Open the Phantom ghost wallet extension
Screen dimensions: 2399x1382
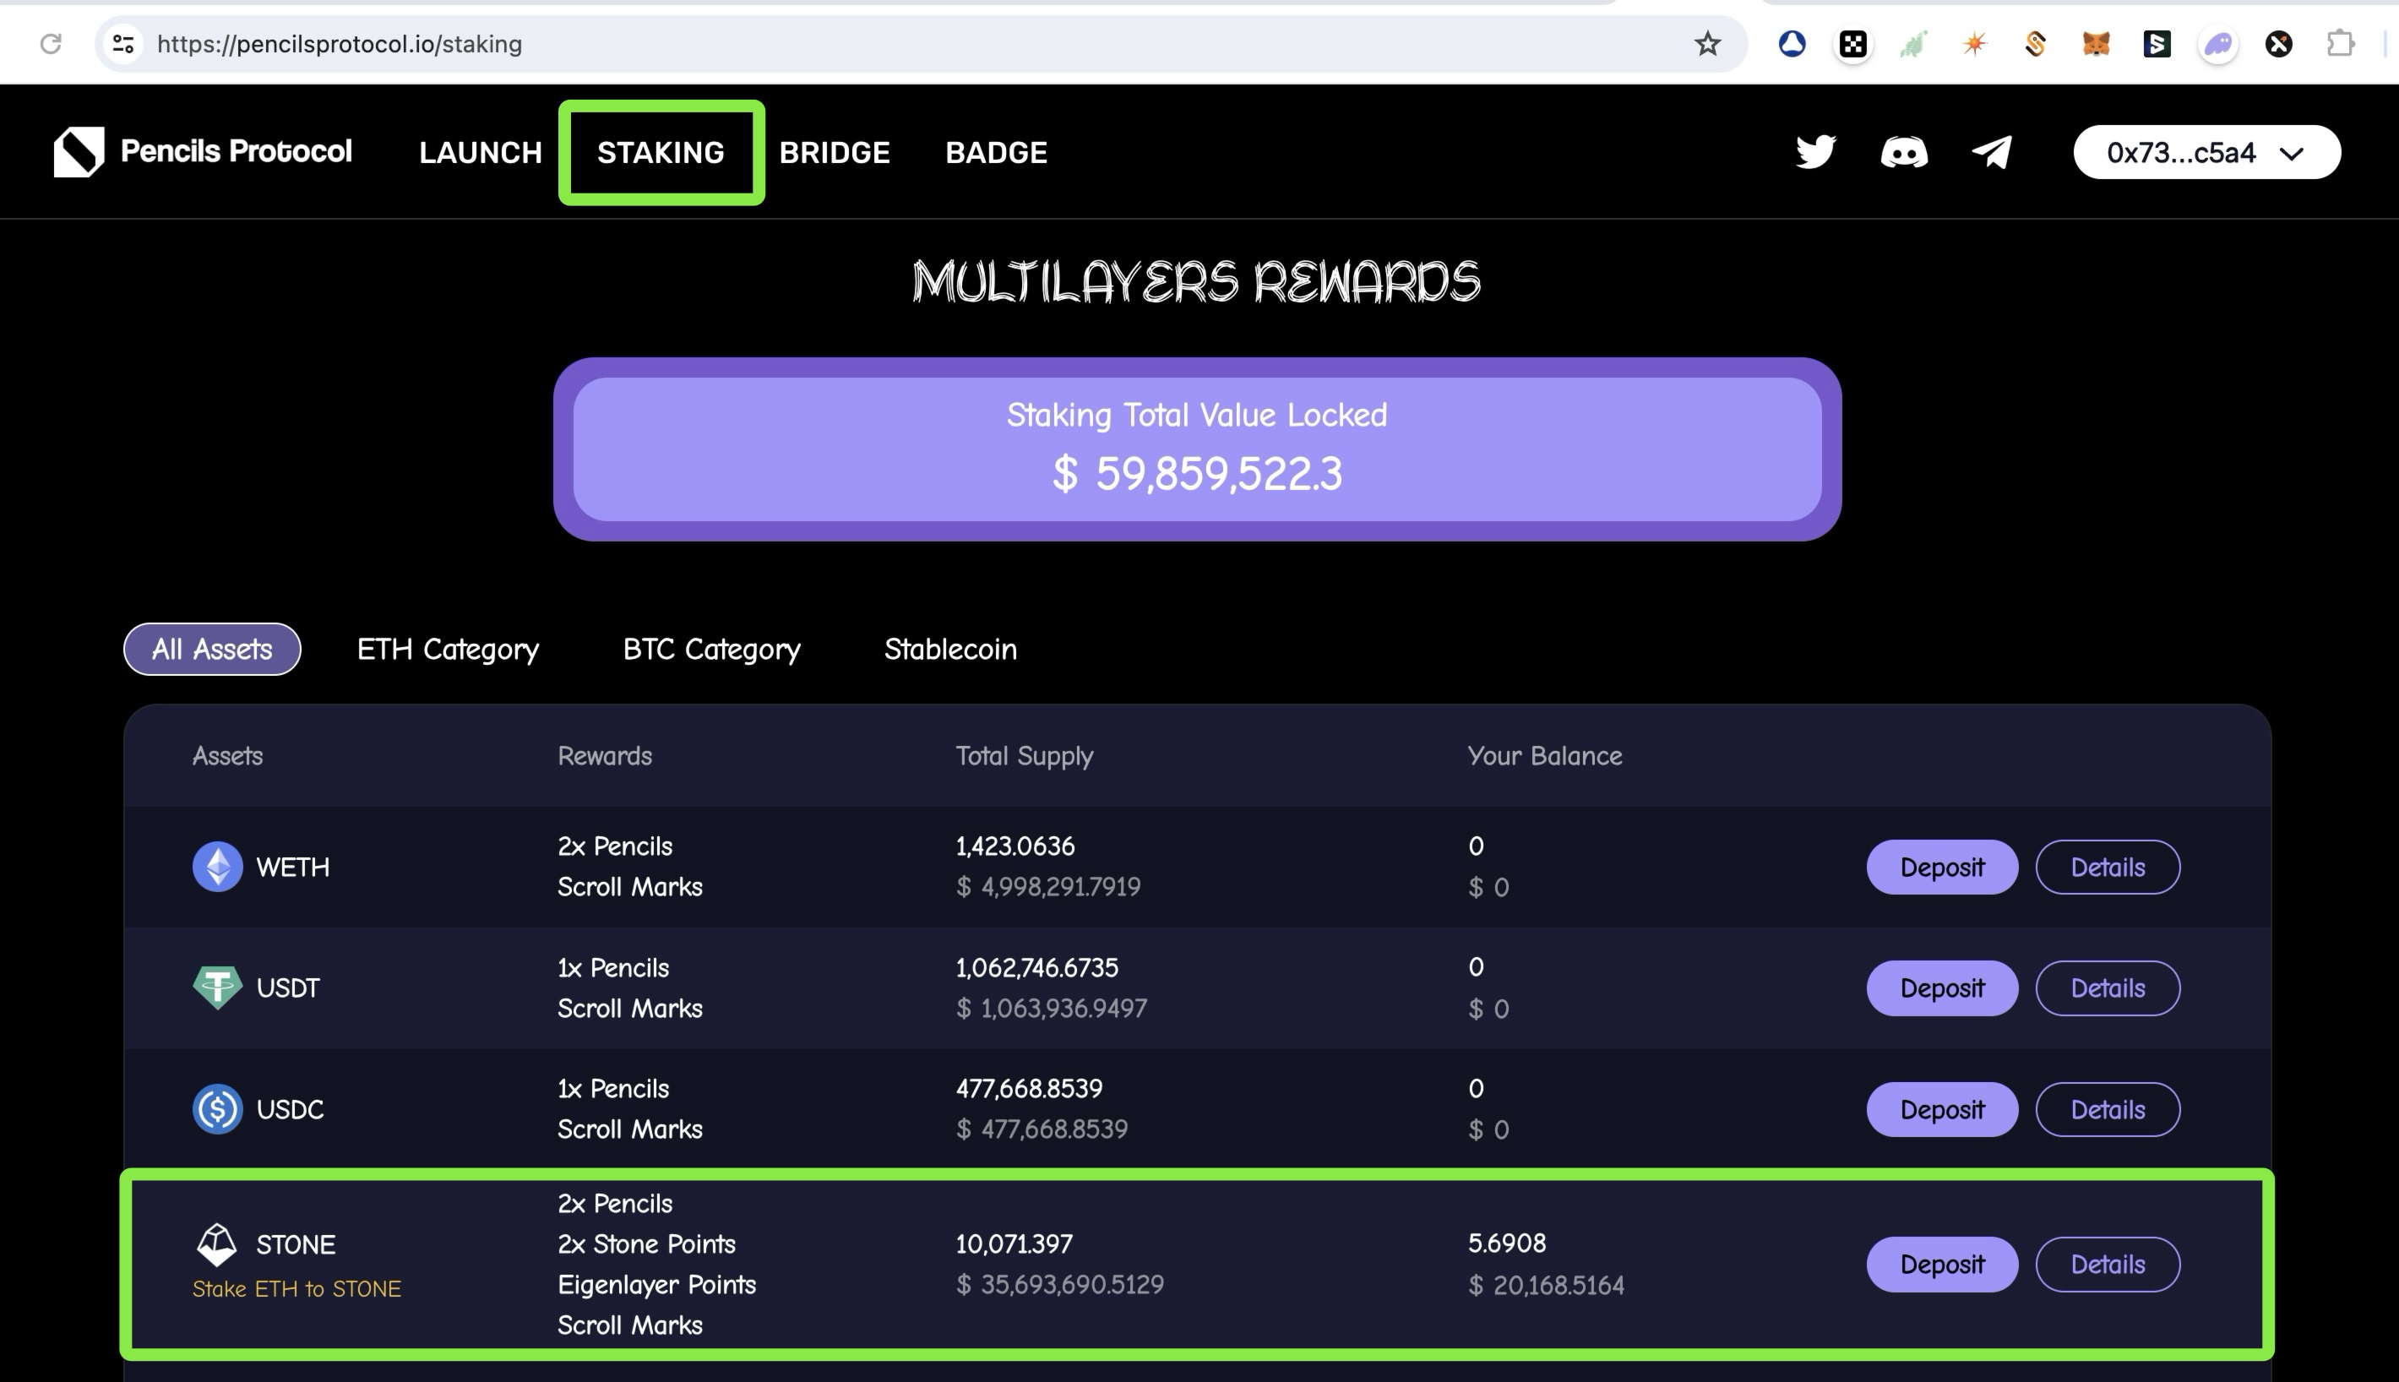pos(2217,44)
